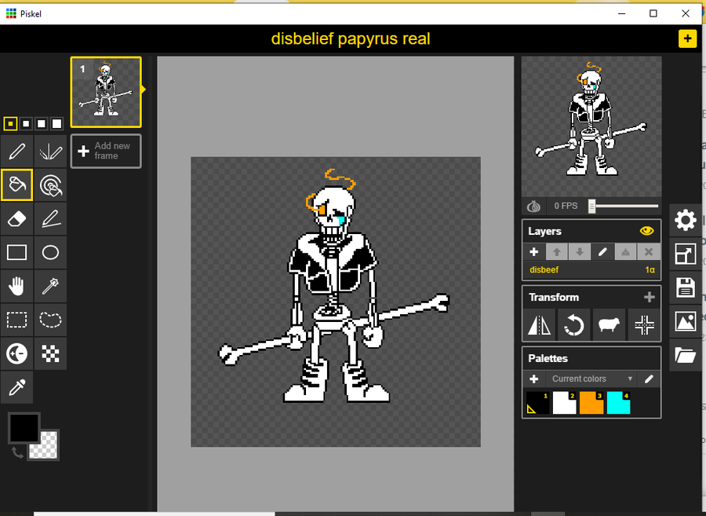The image size is (706, 516).
Task: Select the Rectangle tool
Action: pyautogui.click(x=16, y=252)
